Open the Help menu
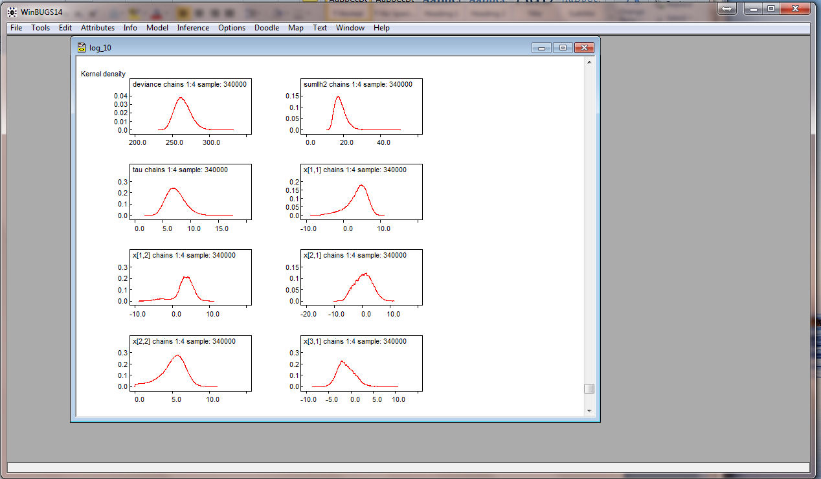This screenshot has height=479, width=821. click(381, 28)
